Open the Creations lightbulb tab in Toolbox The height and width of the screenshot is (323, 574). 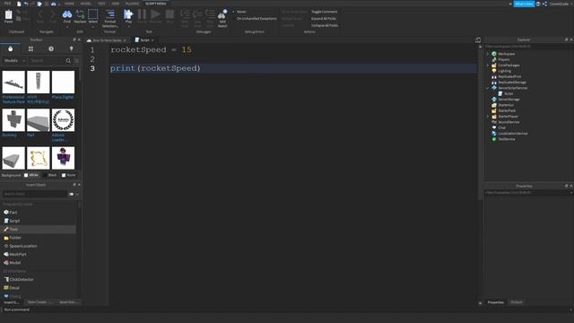pyautogui.click(x=72, y=48)
